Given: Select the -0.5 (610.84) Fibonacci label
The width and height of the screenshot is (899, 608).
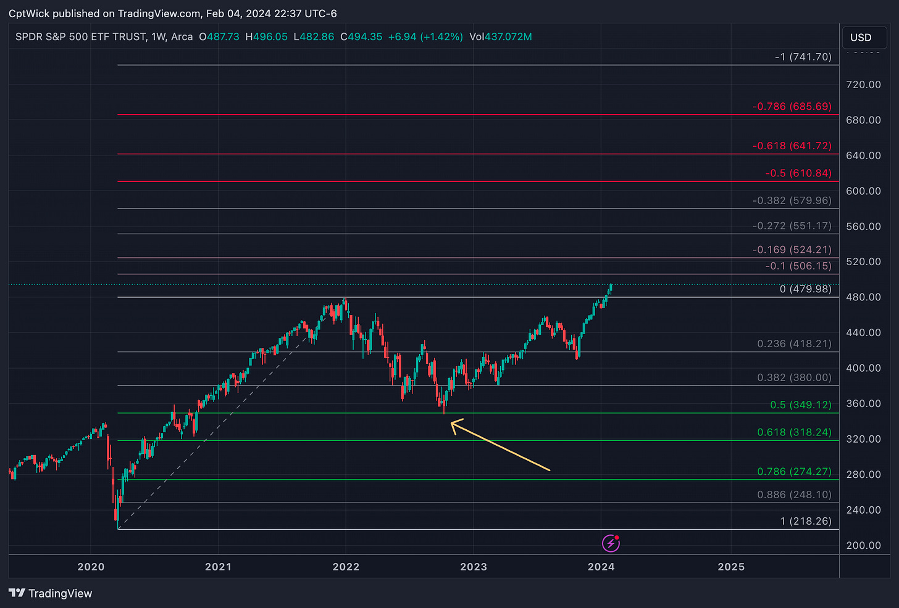Looking at the screenshot, I should [798, 173].
